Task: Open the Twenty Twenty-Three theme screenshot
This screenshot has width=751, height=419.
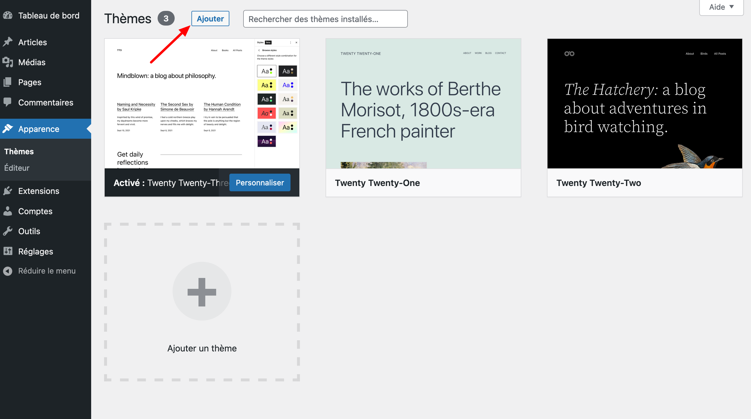Action: point(202,103)
